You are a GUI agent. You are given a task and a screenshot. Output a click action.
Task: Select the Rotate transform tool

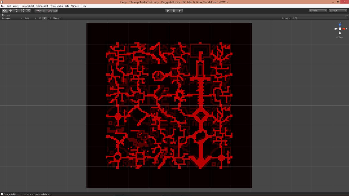(x=16, y=11)
